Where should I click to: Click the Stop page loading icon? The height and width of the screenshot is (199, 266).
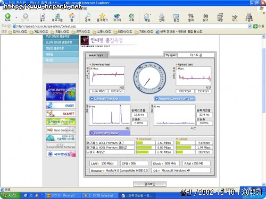click(x=43, y=17)
